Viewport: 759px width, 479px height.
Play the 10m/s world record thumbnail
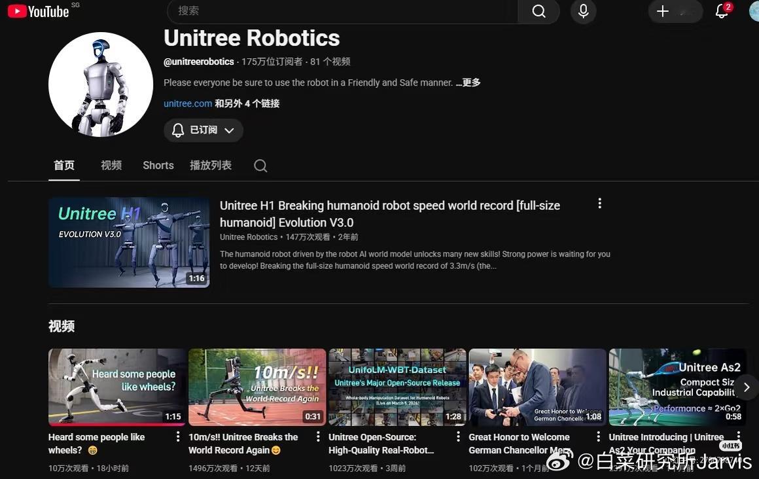(257, 387)
